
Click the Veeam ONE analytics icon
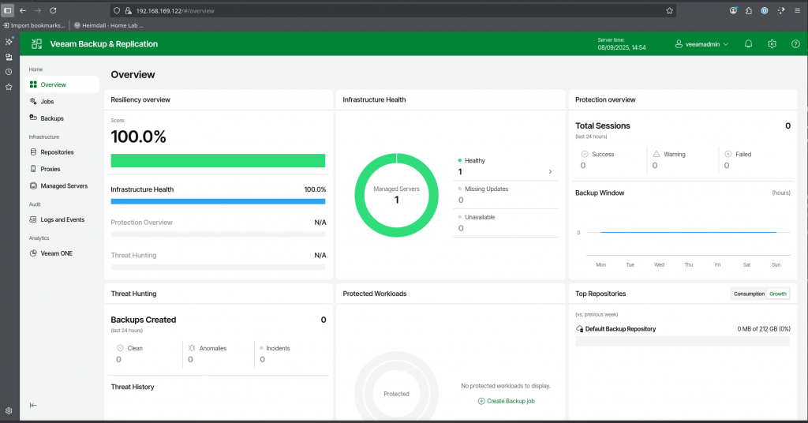click(x=33, y=253)
